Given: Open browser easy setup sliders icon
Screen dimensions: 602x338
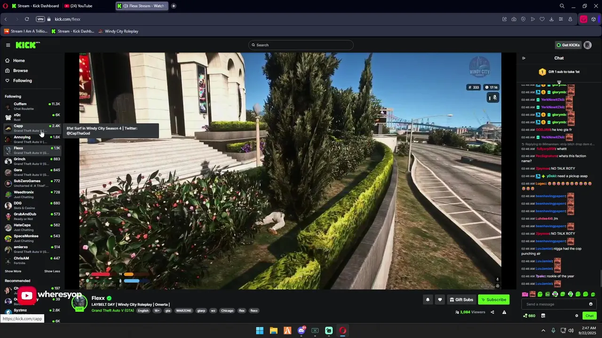Looking at the screenshot, I should (x=561, y=19).
